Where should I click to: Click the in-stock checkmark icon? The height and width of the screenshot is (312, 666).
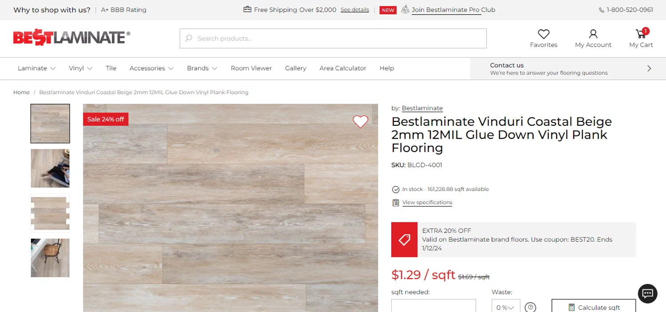(396, 189)
